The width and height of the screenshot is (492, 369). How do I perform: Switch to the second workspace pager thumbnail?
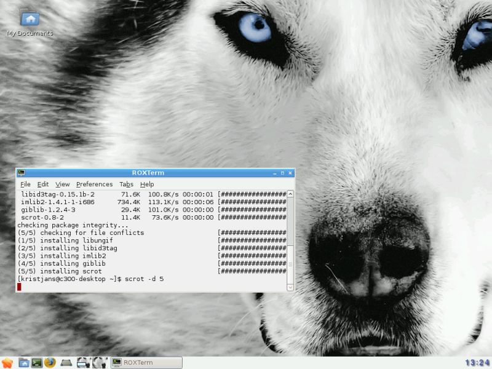100,363
